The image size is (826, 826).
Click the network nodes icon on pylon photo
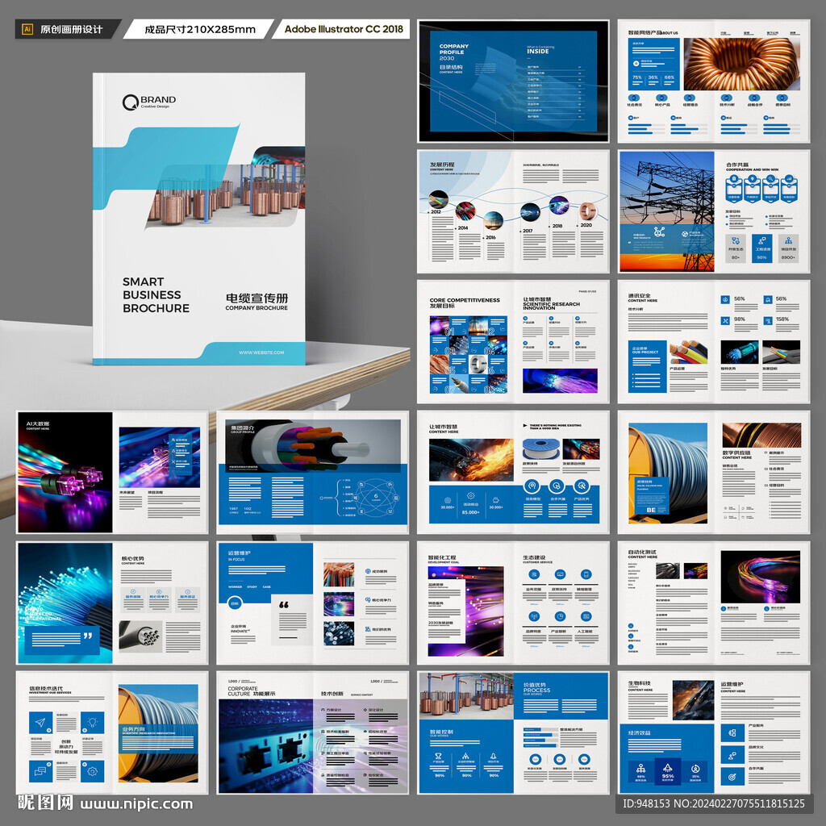point(658,232)
